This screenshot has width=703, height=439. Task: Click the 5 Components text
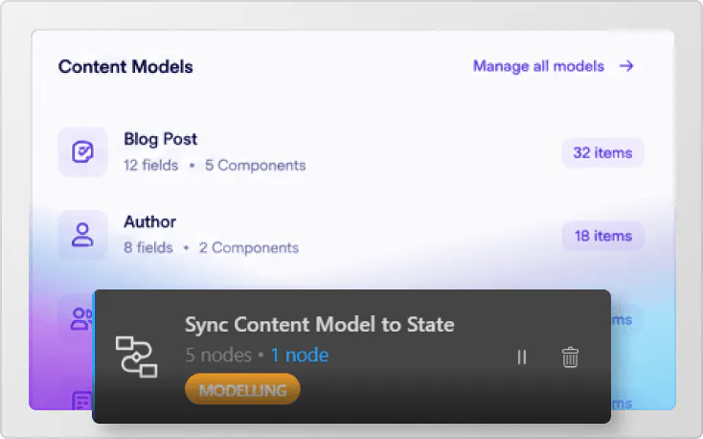(x=255, y=165)
